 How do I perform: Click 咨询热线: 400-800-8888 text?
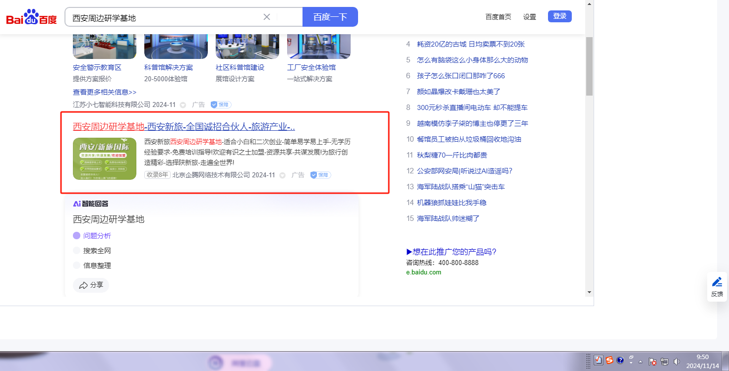pos(442,263)
